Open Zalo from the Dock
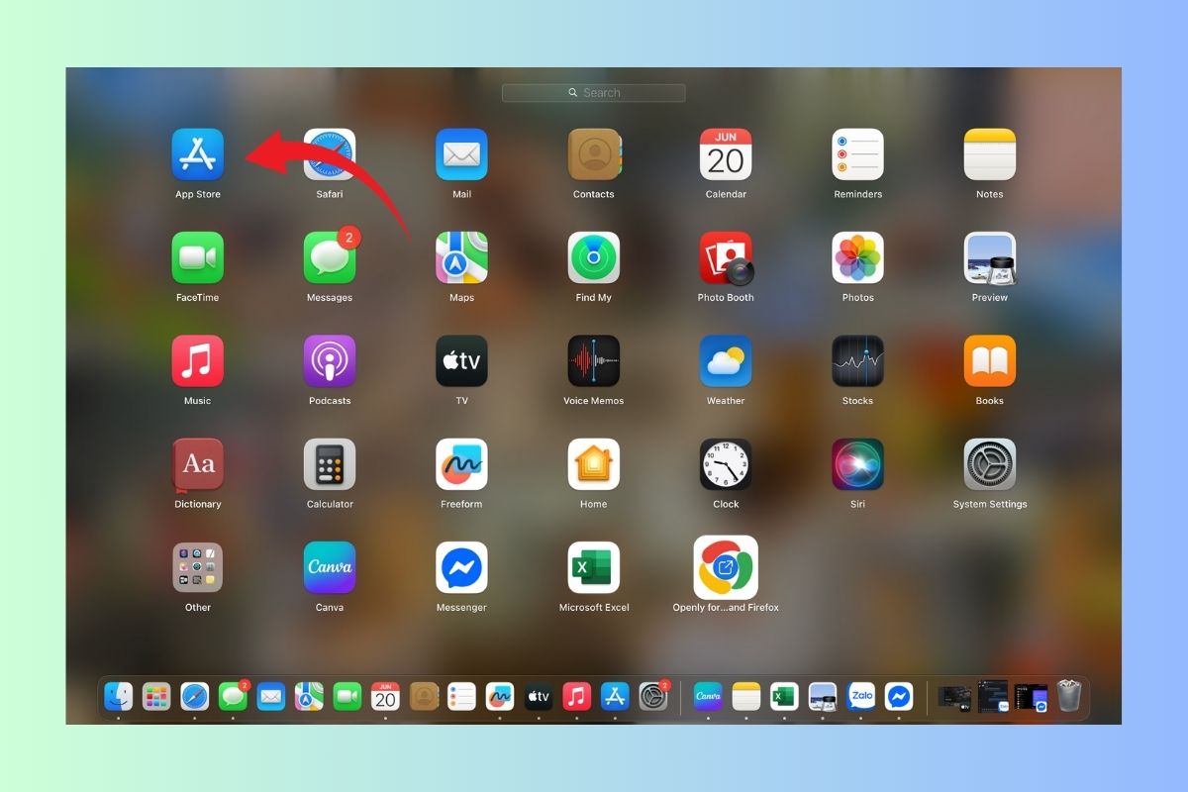The height and width of the screenshot is (792, 1188). (x=861, y=696)
